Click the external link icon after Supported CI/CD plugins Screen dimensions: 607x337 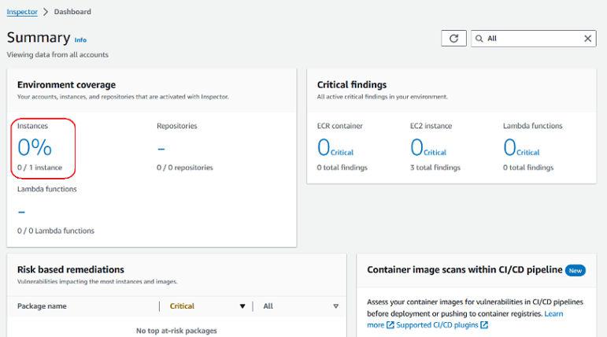[484, 325]
